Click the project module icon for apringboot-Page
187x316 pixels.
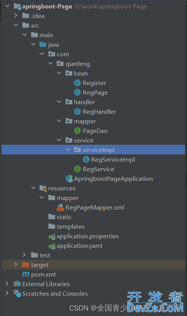click(x=17, y=7)
